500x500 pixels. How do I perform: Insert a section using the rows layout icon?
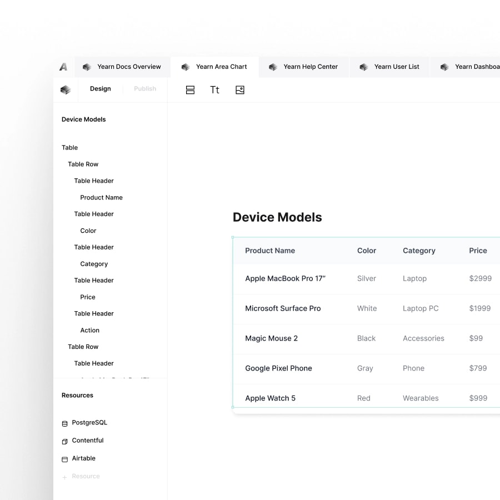[190, 90]
